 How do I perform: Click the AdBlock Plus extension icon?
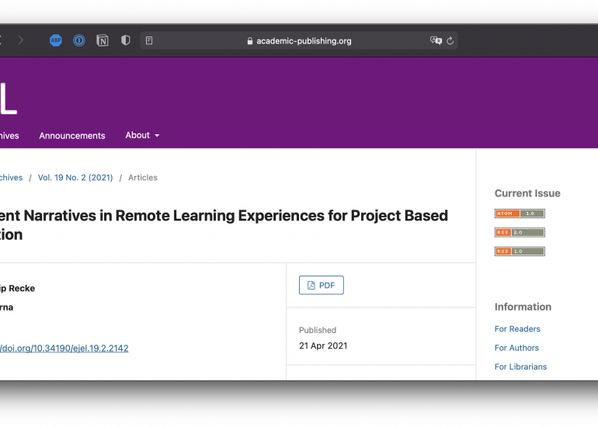click(56, 40)
